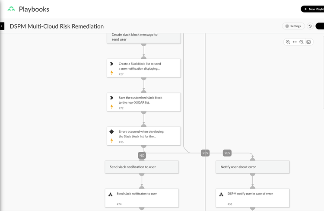Click the '#27' task number

121,74
